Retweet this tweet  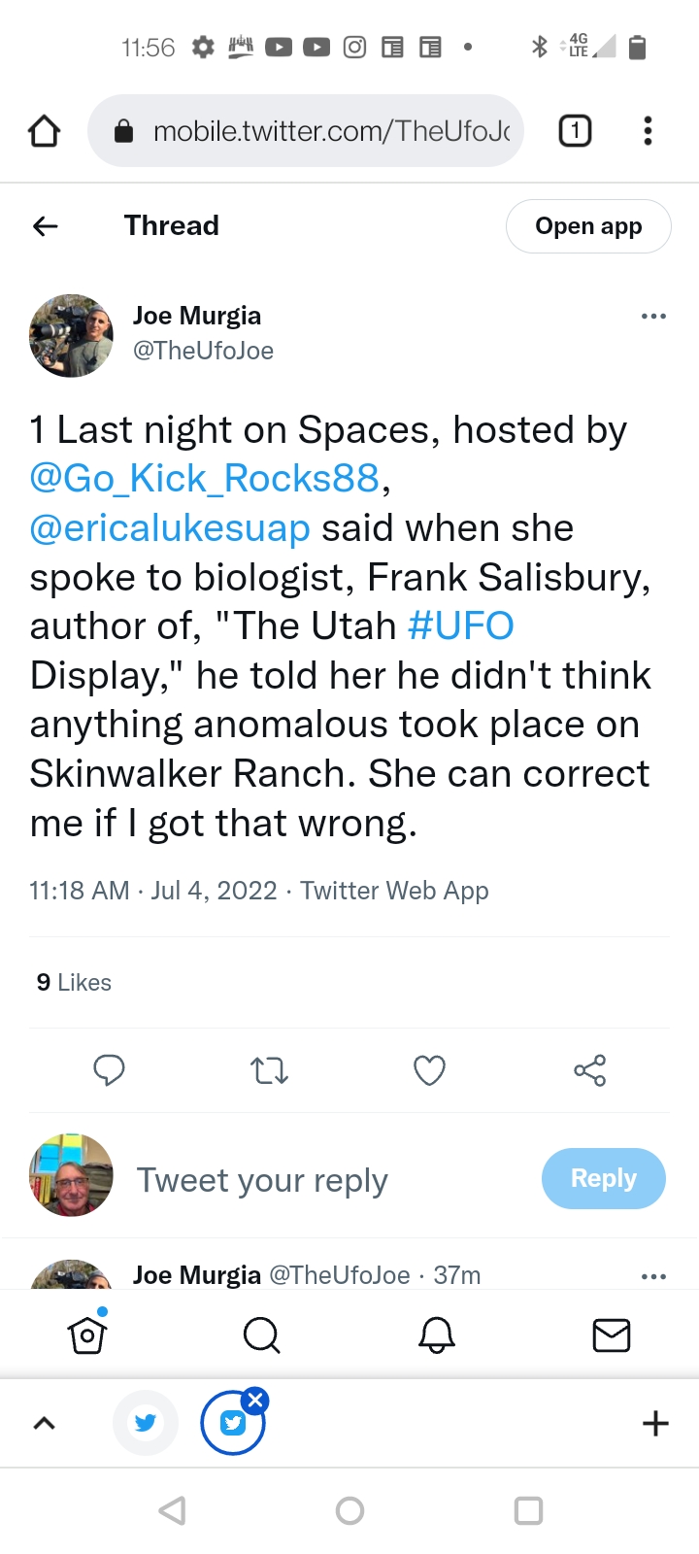coord(269,1070)
